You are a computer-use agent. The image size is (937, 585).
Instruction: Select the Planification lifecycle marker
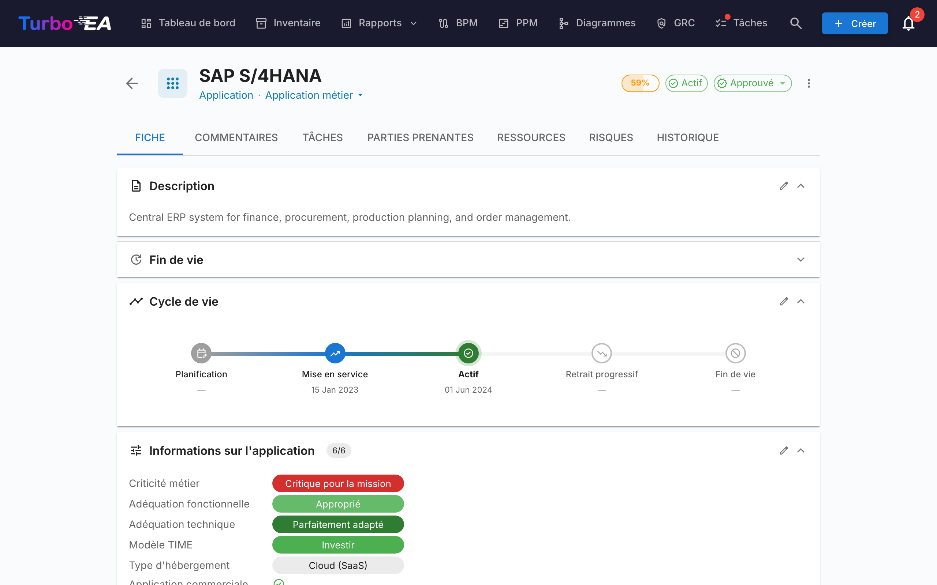201,353
